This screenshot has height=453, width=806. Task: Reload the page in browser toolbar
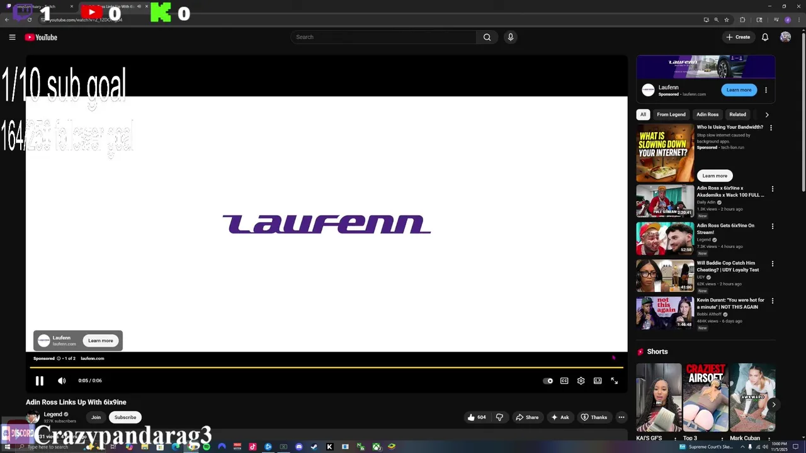[29, 20]
